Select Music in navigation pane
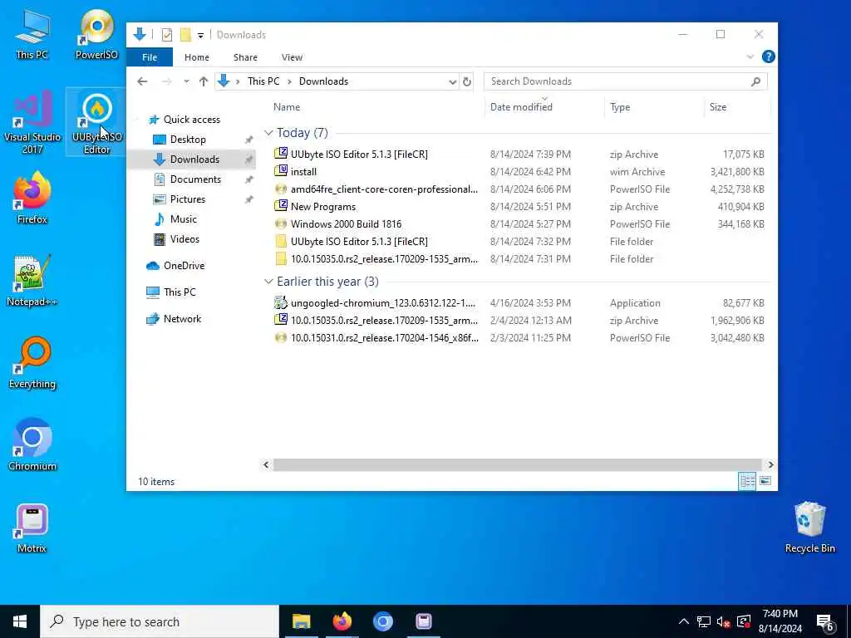This screenshot has width=851, height=638. click(183, 219)
